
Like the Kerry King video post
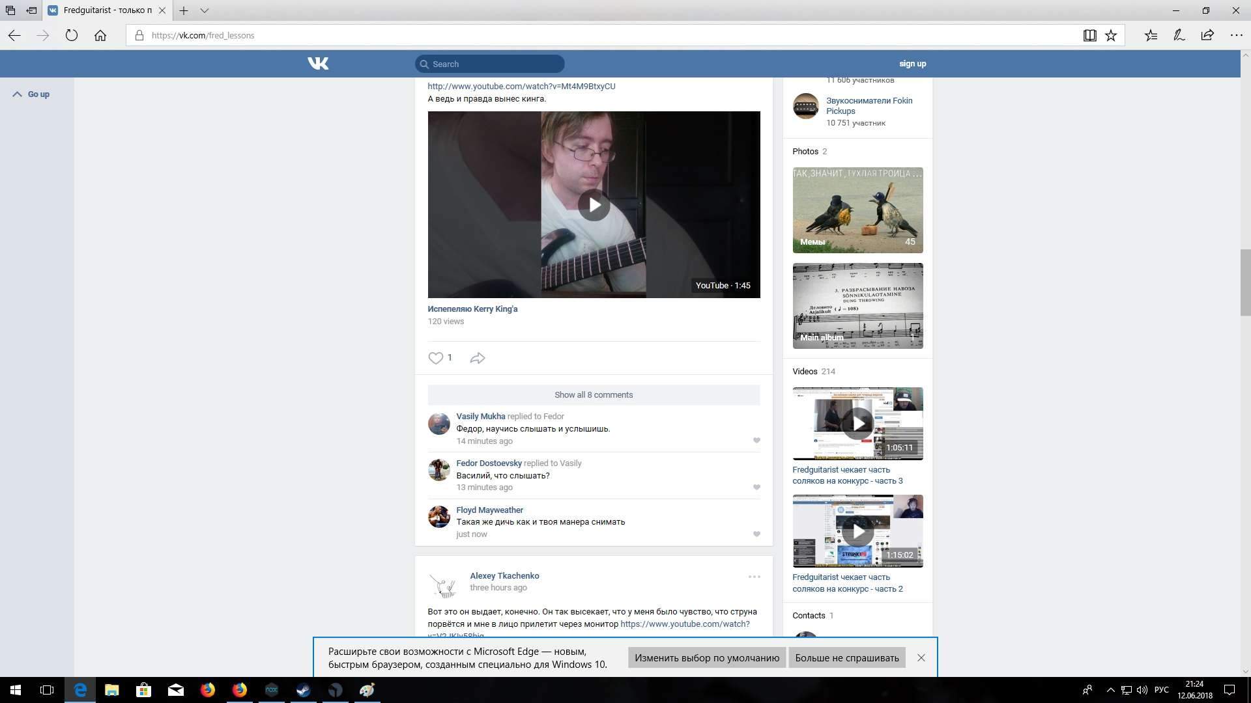click(435, 358)
